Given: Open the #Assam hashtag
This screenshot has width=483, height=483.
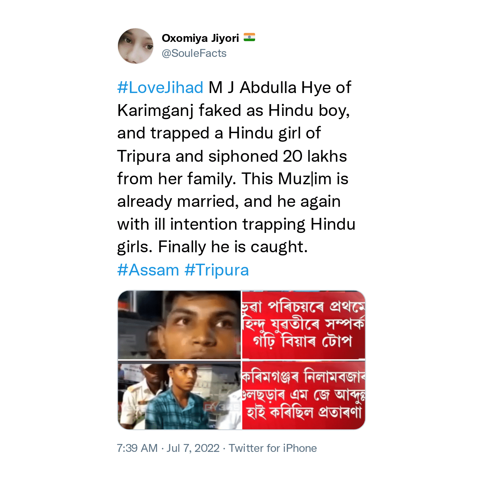Looking at the screenshot, I should [x=148, y=270].
